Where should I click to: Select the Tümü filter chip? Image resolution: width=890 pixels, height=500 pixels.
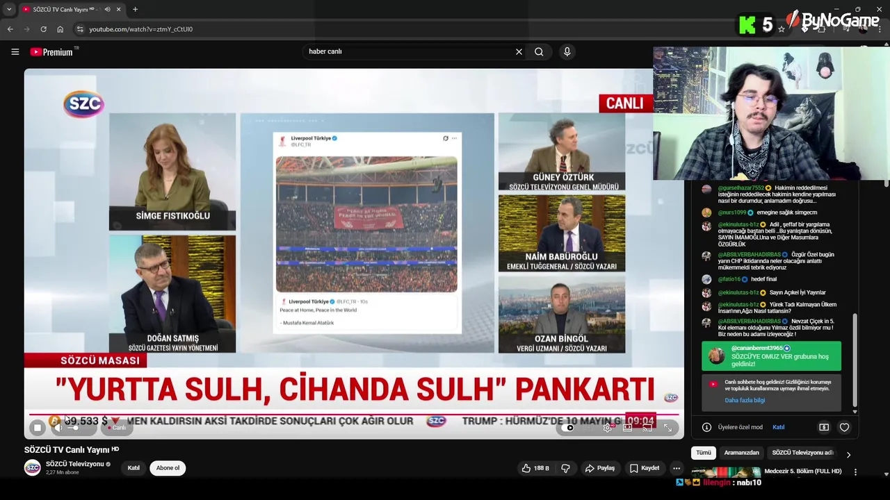[x=704, y=453]
